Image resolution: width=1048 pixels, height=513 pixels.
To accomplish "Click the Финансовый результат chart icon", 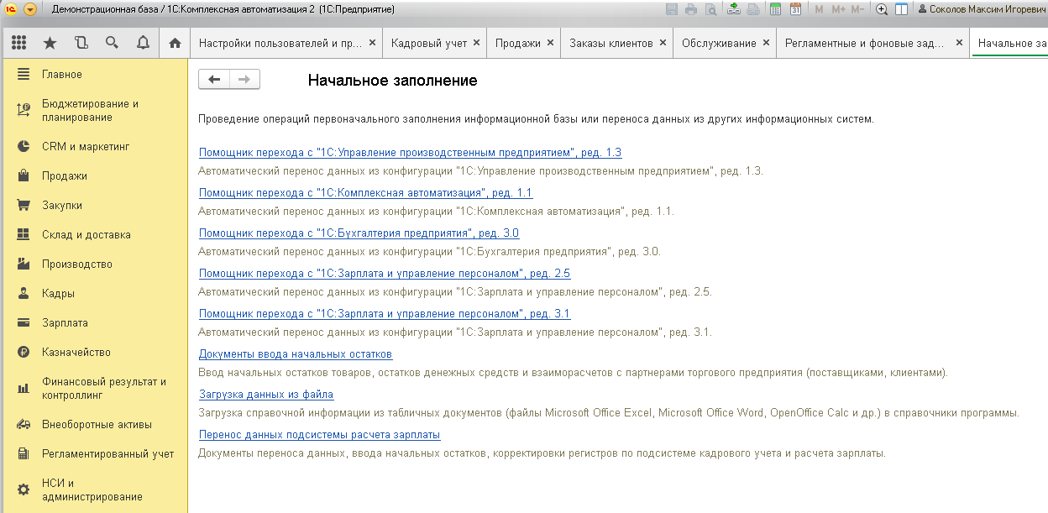I will (24, 388).
